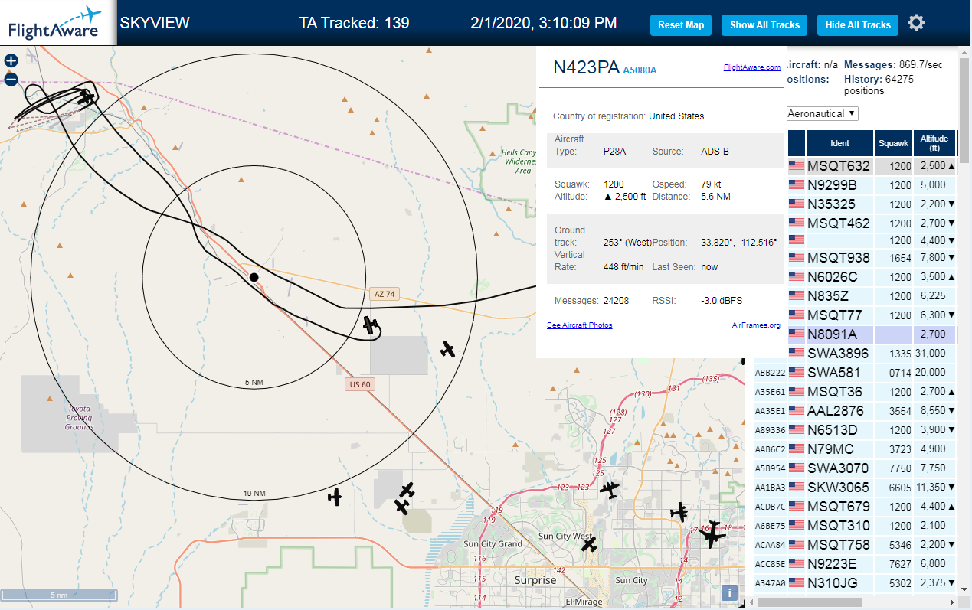Click the A5080A hex code link
972x610 pixels.
click(640, 70)
